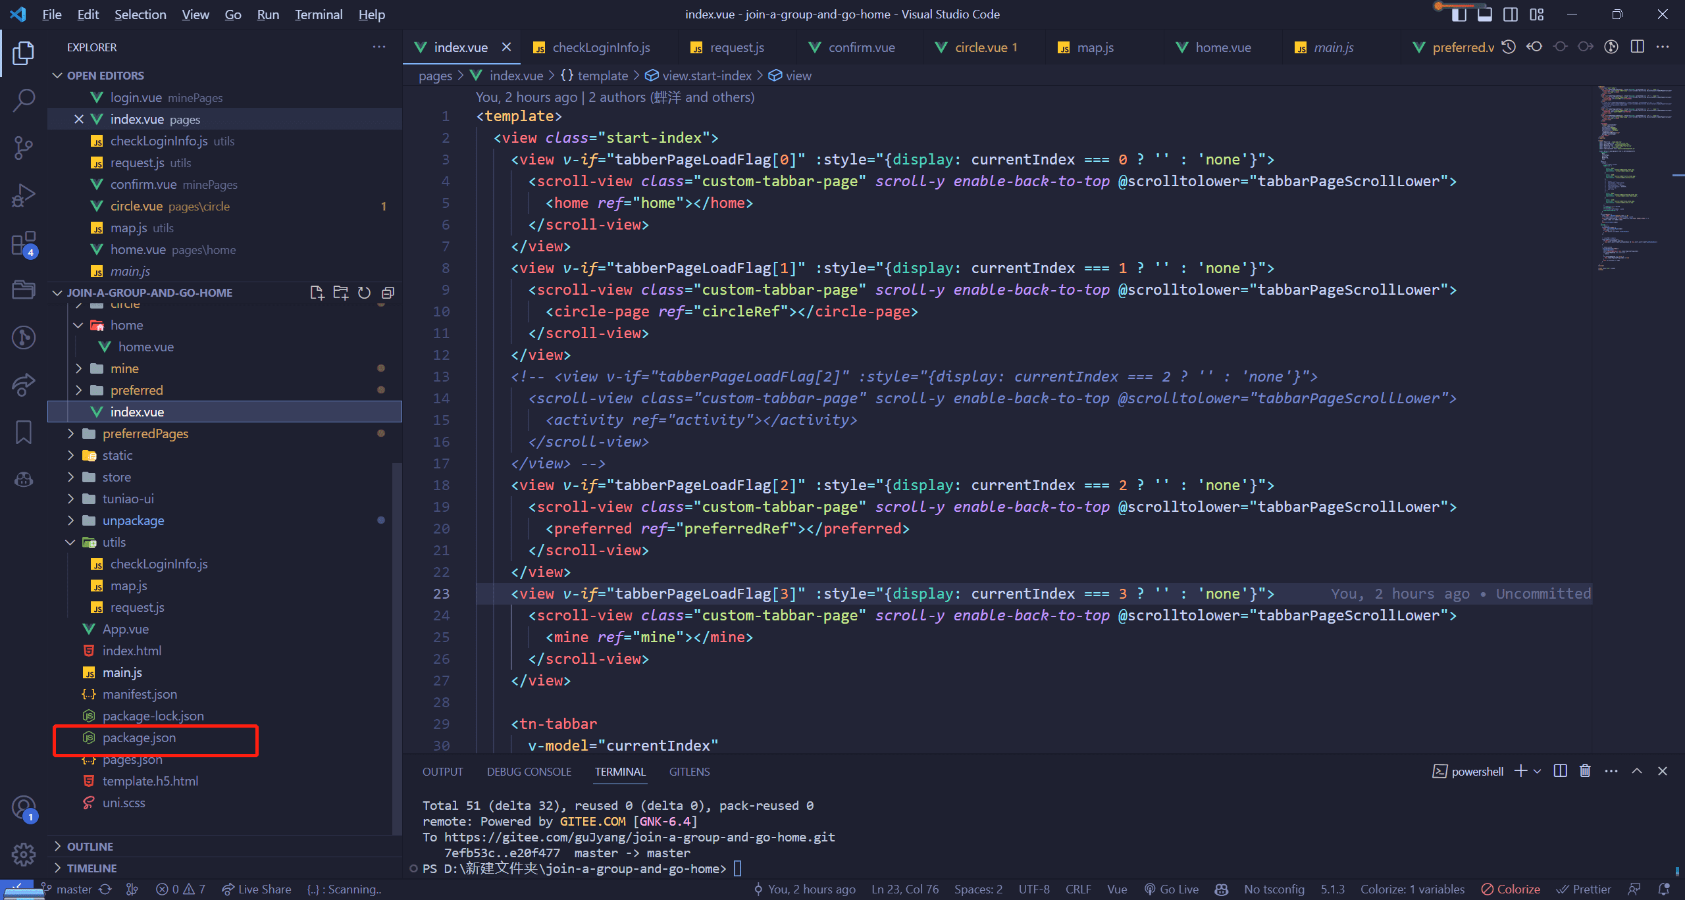Click Live Share in status bar

[257, 889]
